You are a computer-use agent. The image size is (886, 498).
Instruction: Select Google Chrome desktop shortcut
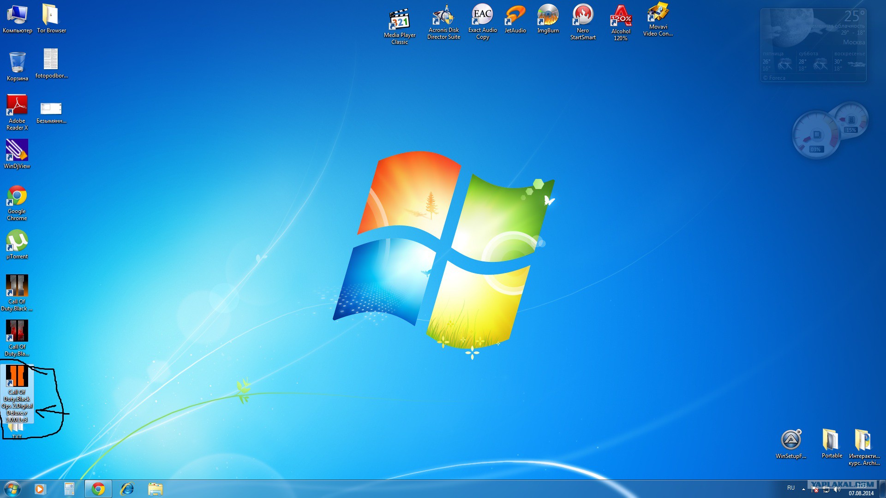(x=17, y=203)
